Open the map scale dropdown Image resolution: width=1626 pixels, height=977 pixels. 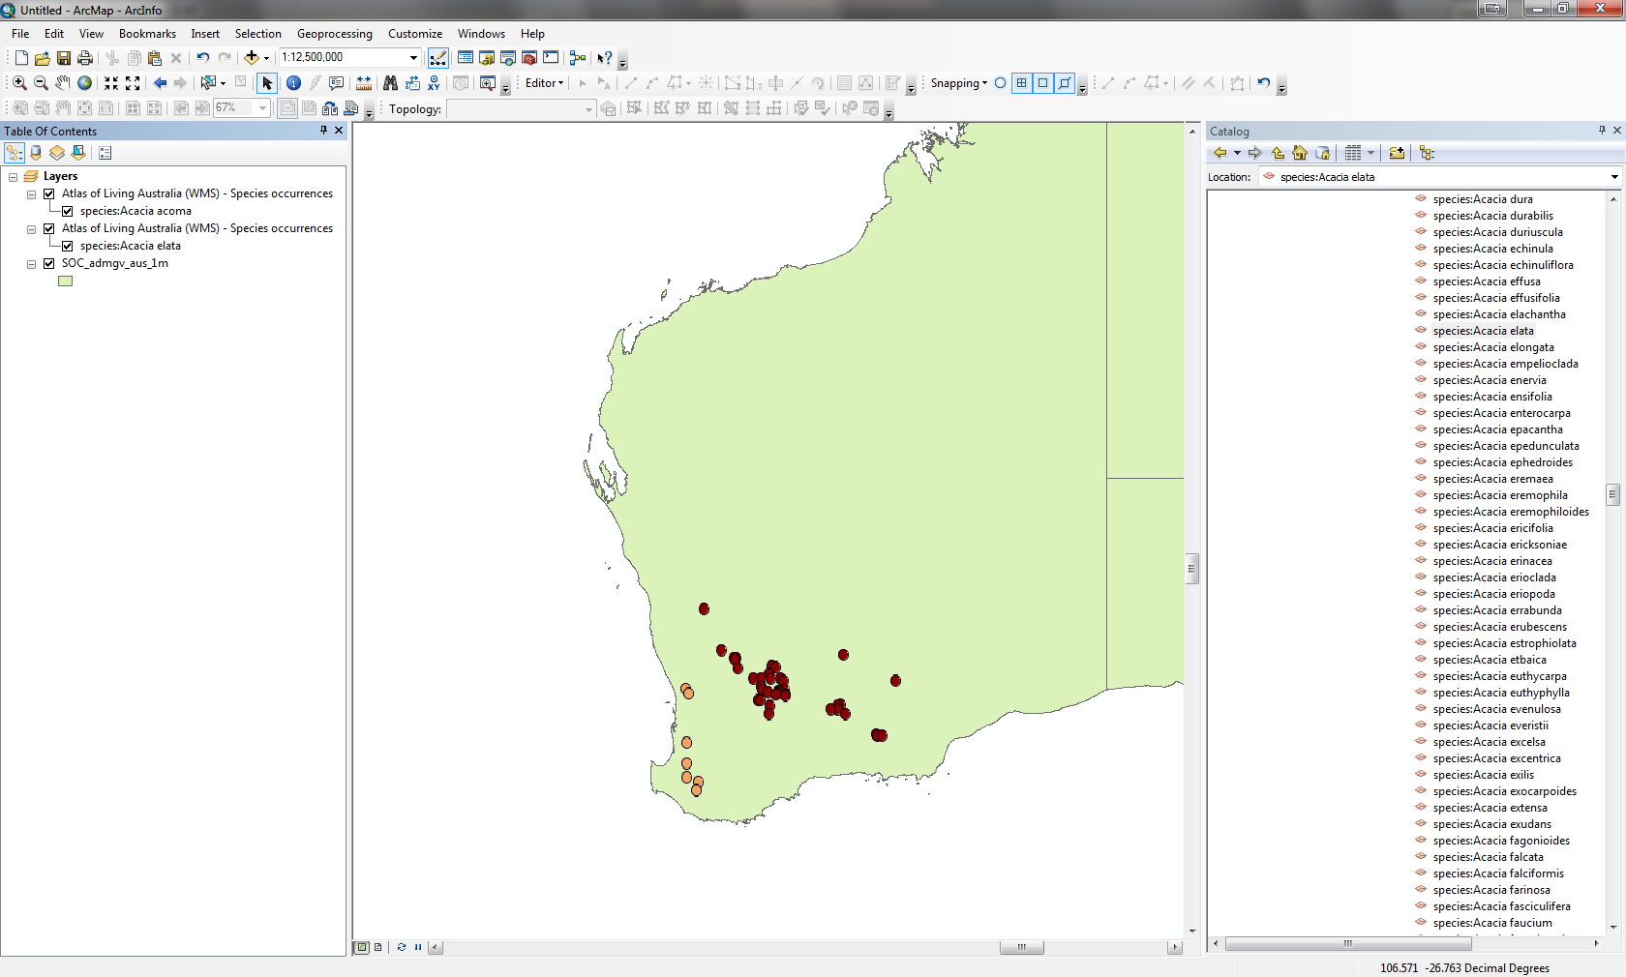tap(414, 58)
